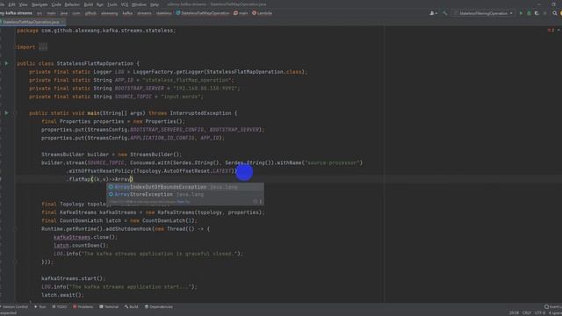Open the Event Log tool window
This screenshot has width=562, height=316.
click(x=553, y=306)
